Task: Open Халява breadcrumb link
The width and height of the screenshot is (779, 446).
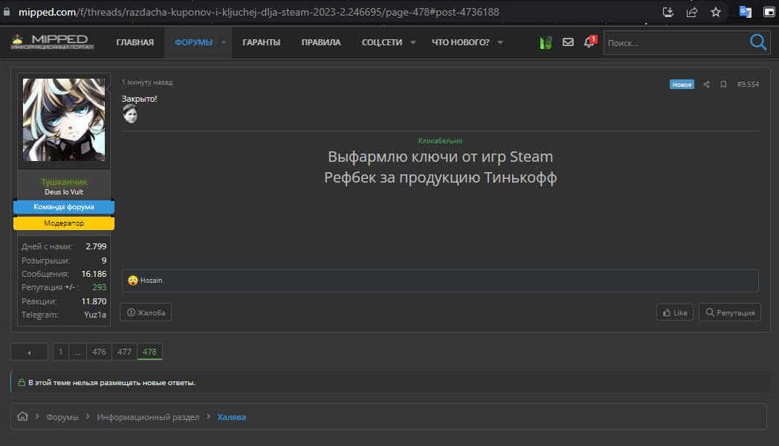Action: coord(231,417)
